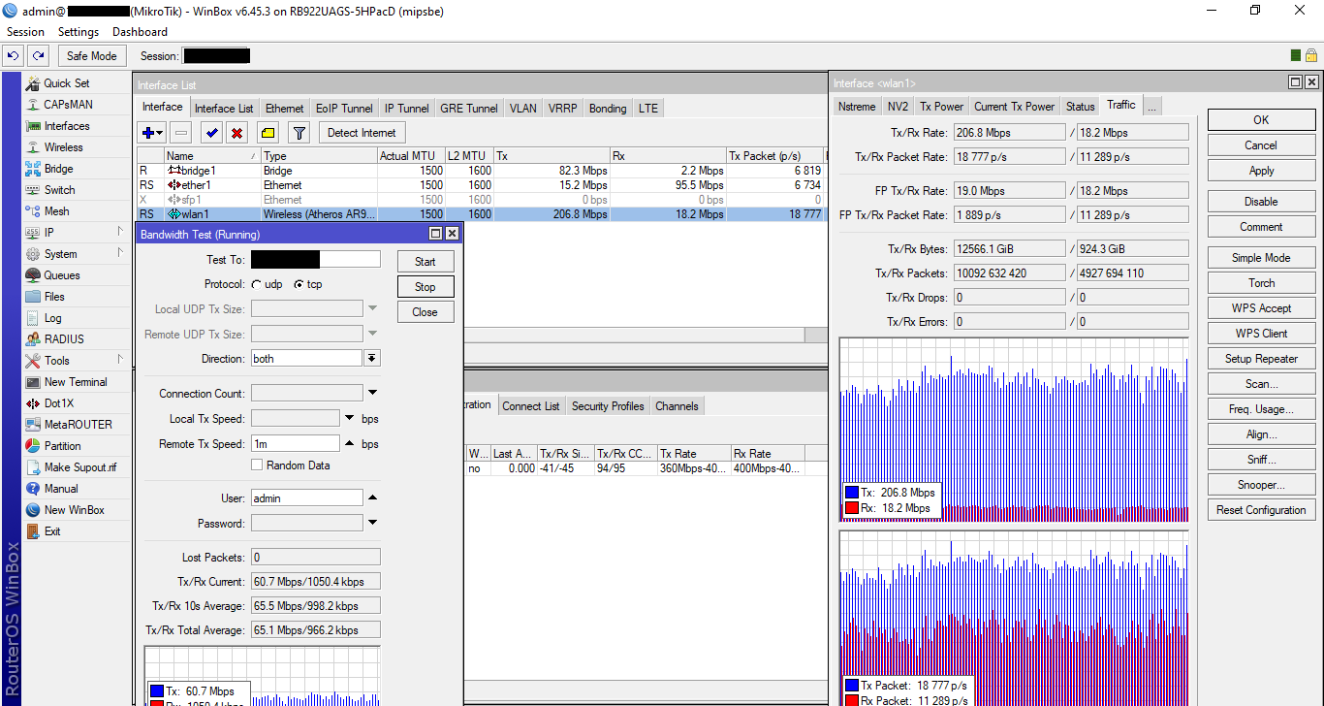Open the Mesh sidebar entry
The width and height of the screenshot is (1324, 706).
(x=56, y=211)
